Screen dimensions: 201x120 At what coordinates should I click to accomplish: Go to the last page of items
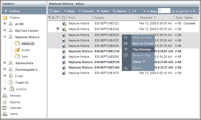194,11
